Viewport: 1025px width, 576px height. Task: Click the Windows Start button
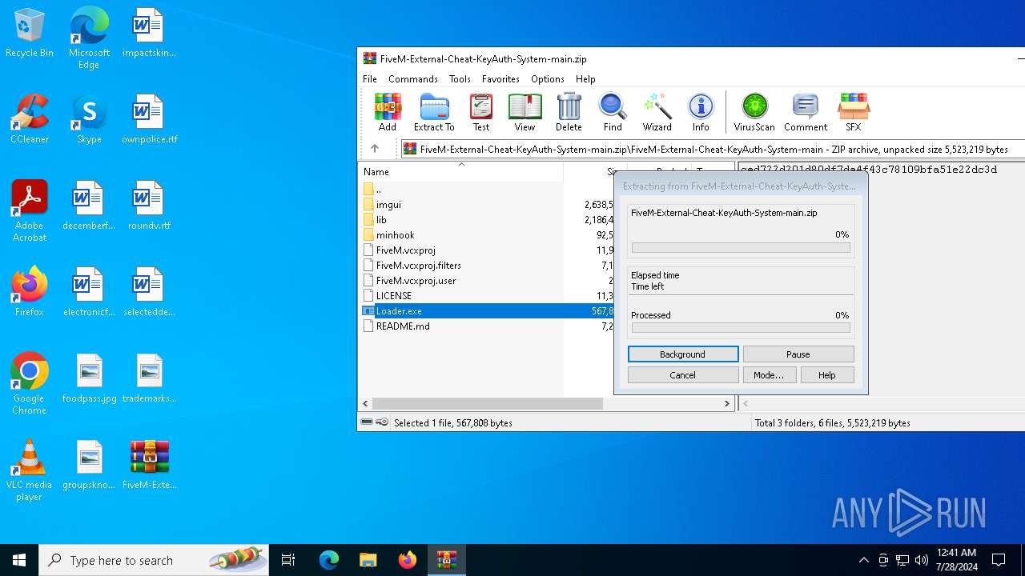point(19,560)
